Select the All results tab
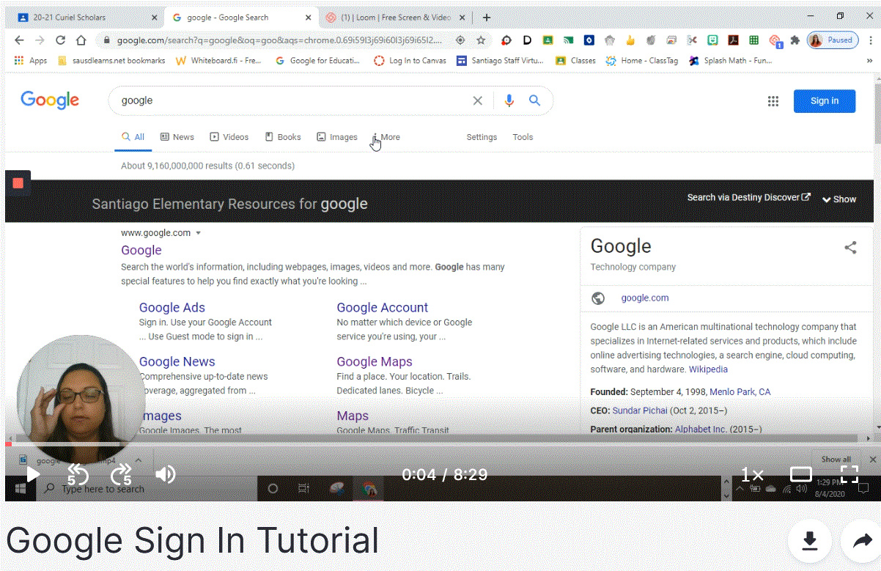The image size is (881, 571). tap(133, 137)
